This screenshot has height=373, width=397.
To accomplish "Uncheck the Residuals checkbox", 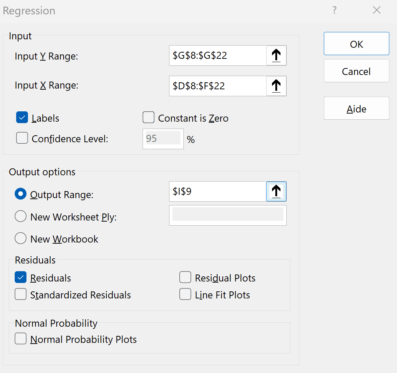I will 21,278.
